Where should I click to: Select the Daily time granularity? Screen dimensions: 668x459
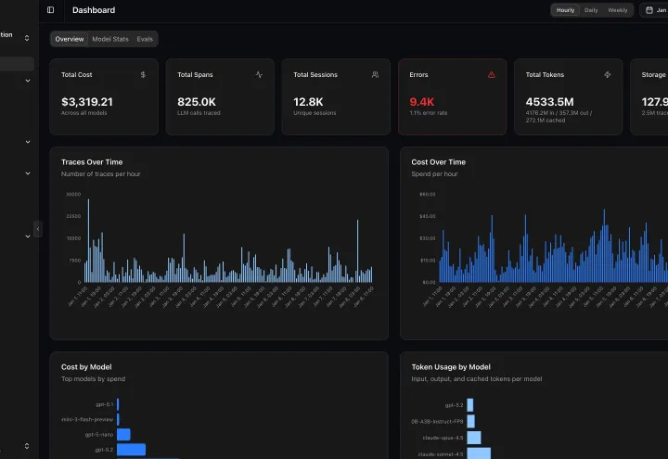(x=591, y=10)
